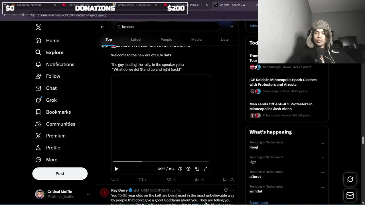Open floating Grok button
Image resolution: width=365 pixels, height=205 pixels.
350,179
